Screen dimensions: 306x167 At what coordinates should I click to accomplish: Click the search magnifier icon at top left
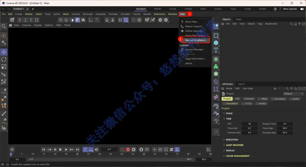(x=3, y=26)
